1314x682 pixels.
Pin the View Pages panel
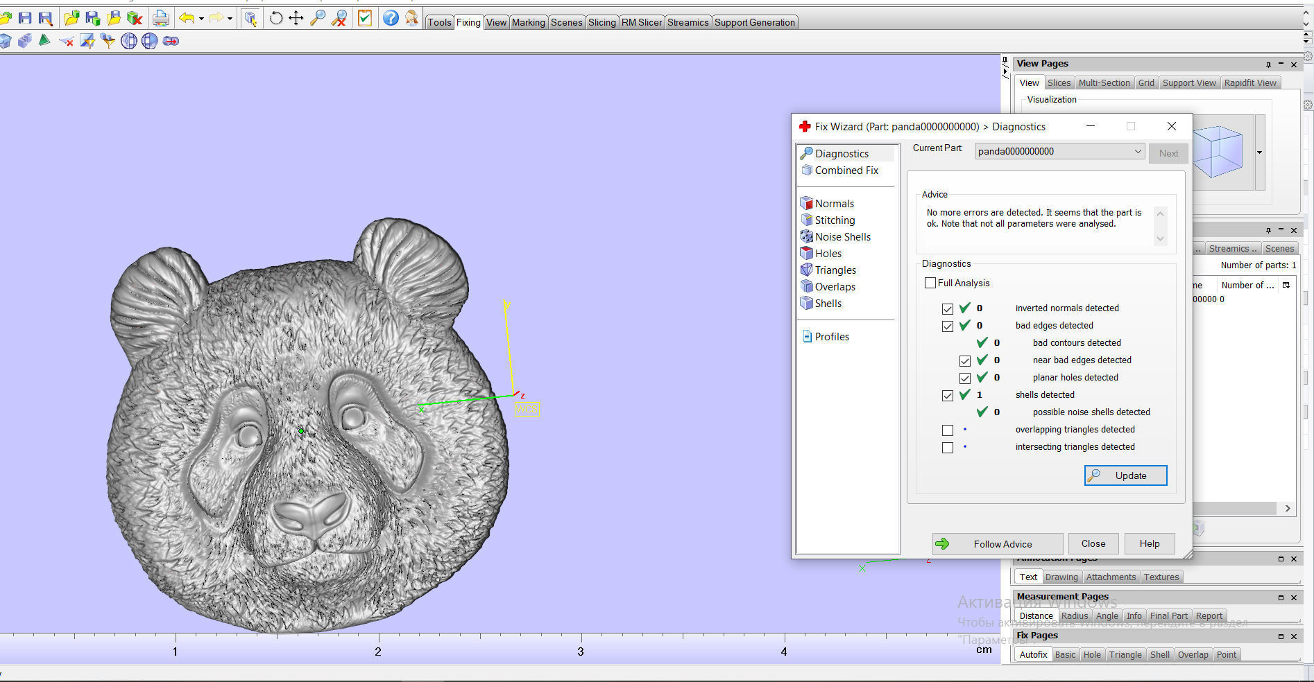[1268, 64]
